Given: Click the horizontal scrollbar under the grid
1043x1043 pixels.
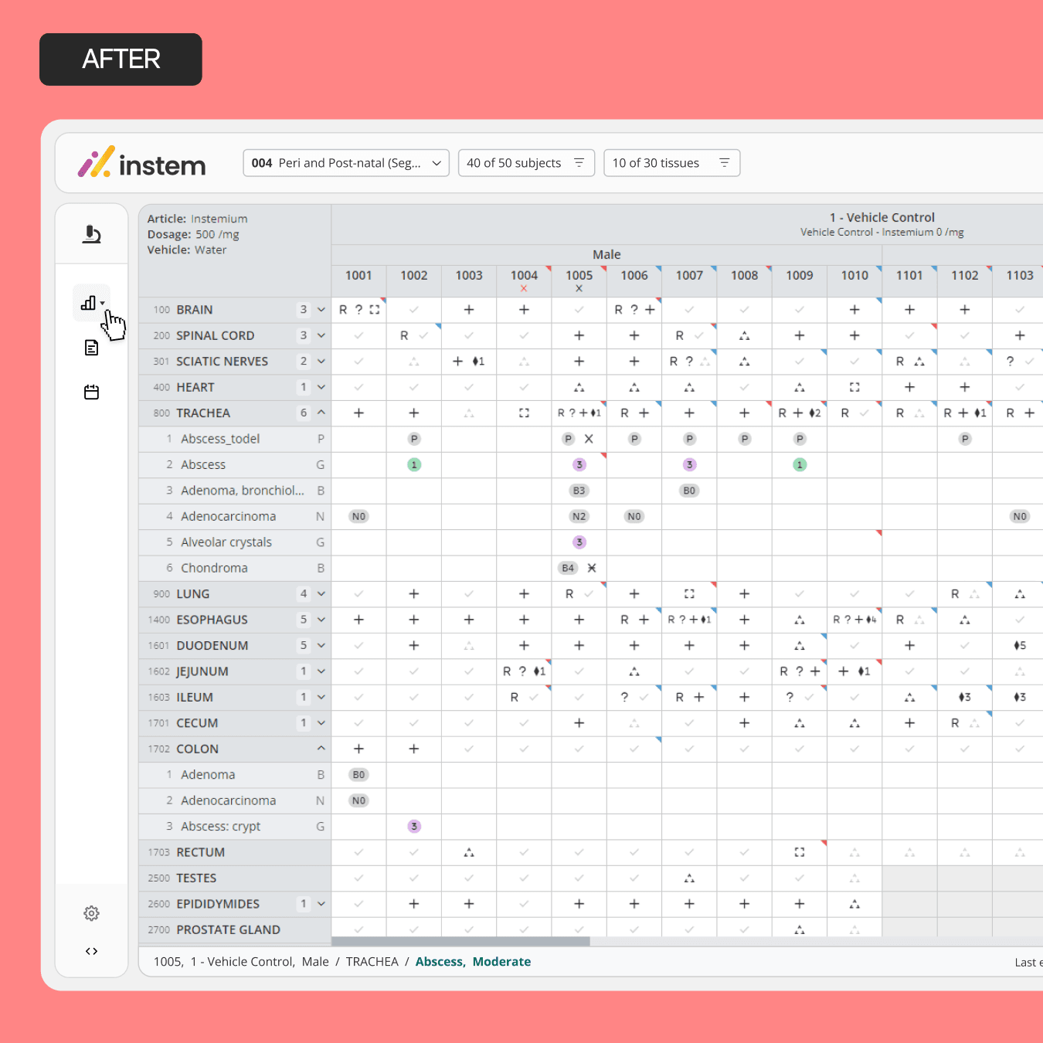Looking at the screenshot, I should (x=460, y=941).
